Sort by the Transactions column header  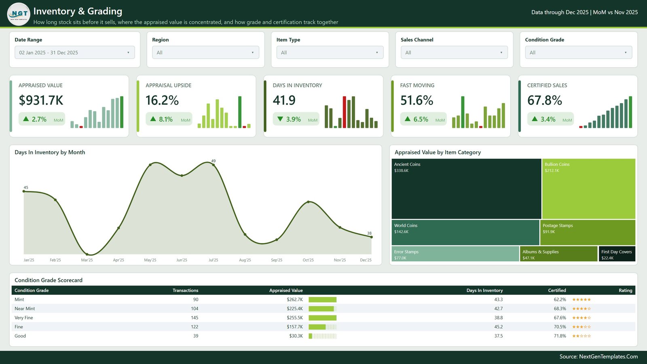pos(185,290)
